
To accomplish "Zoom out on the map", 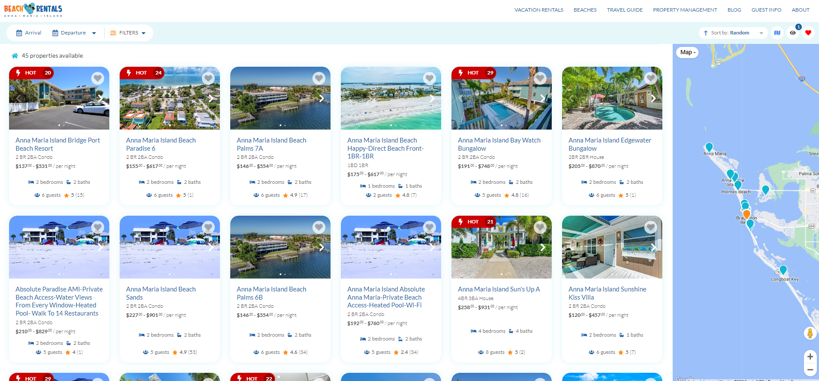I will tap(810, 370).
